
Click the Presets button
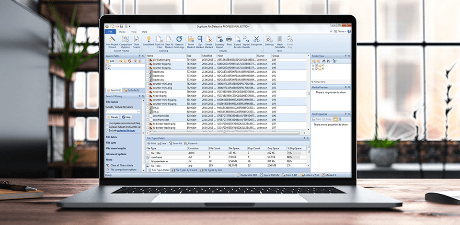pos(113,117)
